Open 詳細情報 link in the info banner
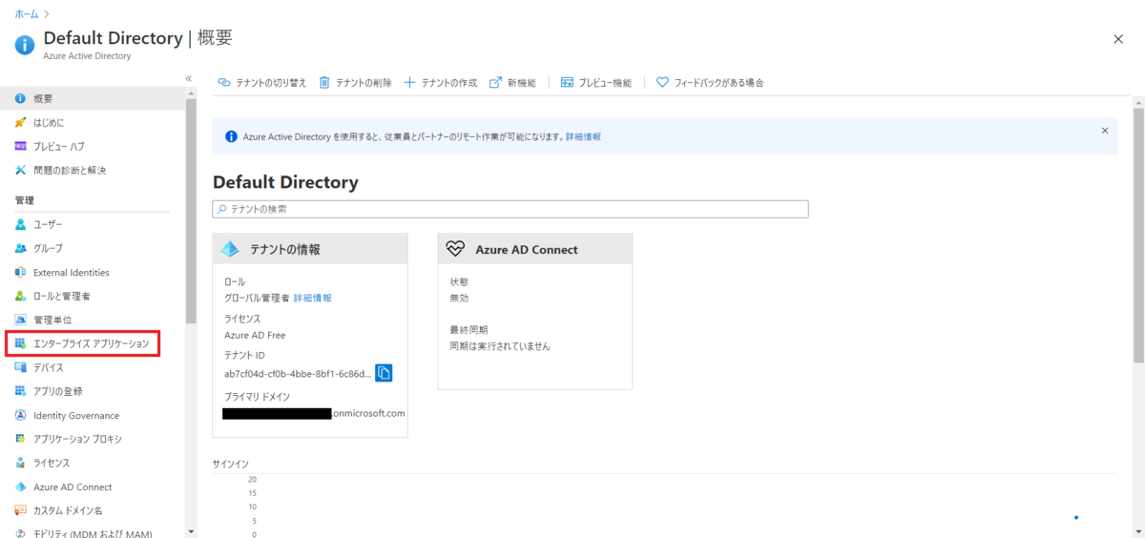 [583, 136]
